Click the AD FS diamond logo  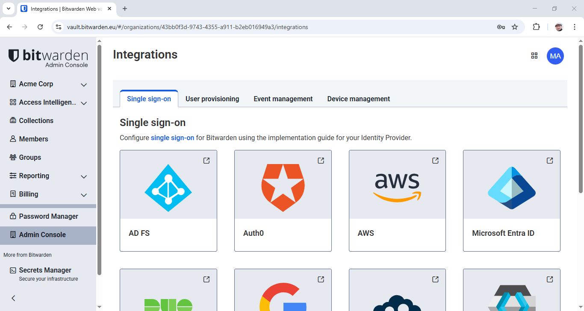tap(168, 188)
